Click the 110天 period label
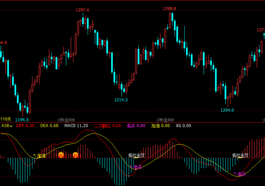This screenshot has width=265, height=186. 6,119
